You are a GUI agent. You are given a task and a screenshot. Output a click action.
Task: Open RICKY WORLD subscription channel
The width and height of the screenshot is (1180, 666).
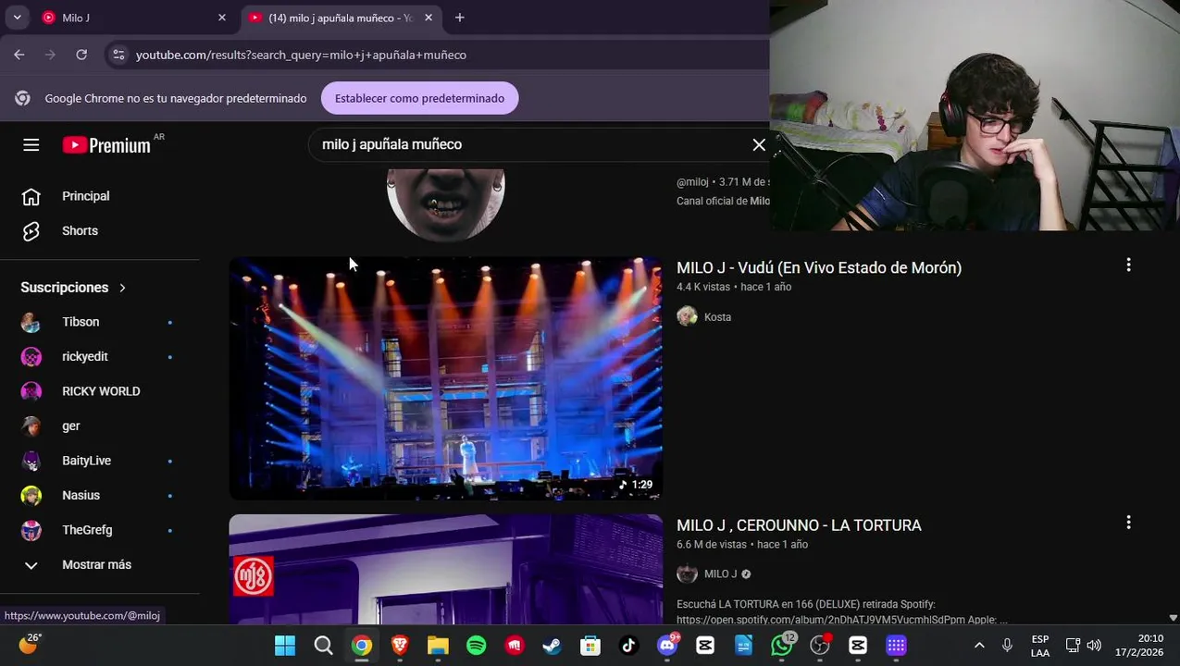[100, 391]
